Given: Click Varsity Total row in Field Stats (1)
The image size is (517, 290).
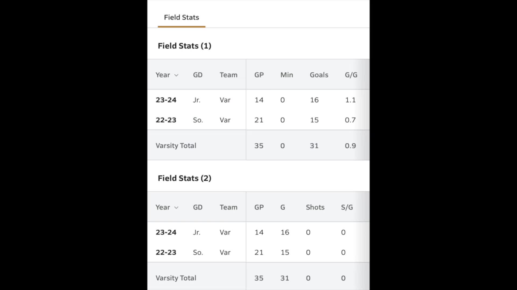Looking at the screenshot, I should [176, 146].
